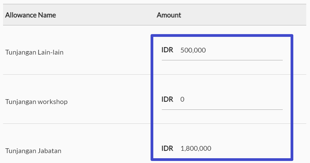
Task: Click the 1,800,000 value text
Action: pos(196,148)
